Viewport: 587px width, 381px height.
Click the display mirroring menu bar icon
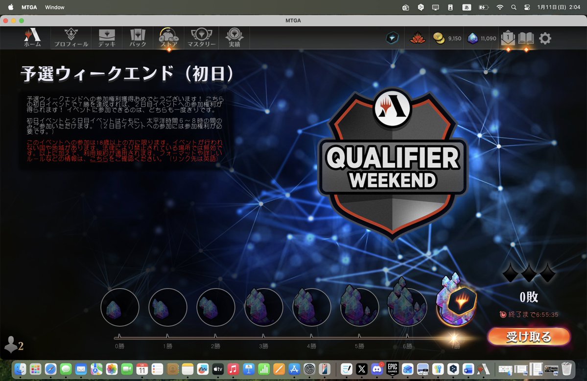435,7
